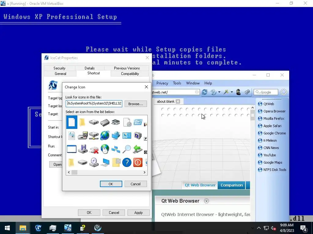Open the Help menu in QtWeb
Image resolution: width=313 pixels, height=234 pixels.
click(x=208, y=83)
